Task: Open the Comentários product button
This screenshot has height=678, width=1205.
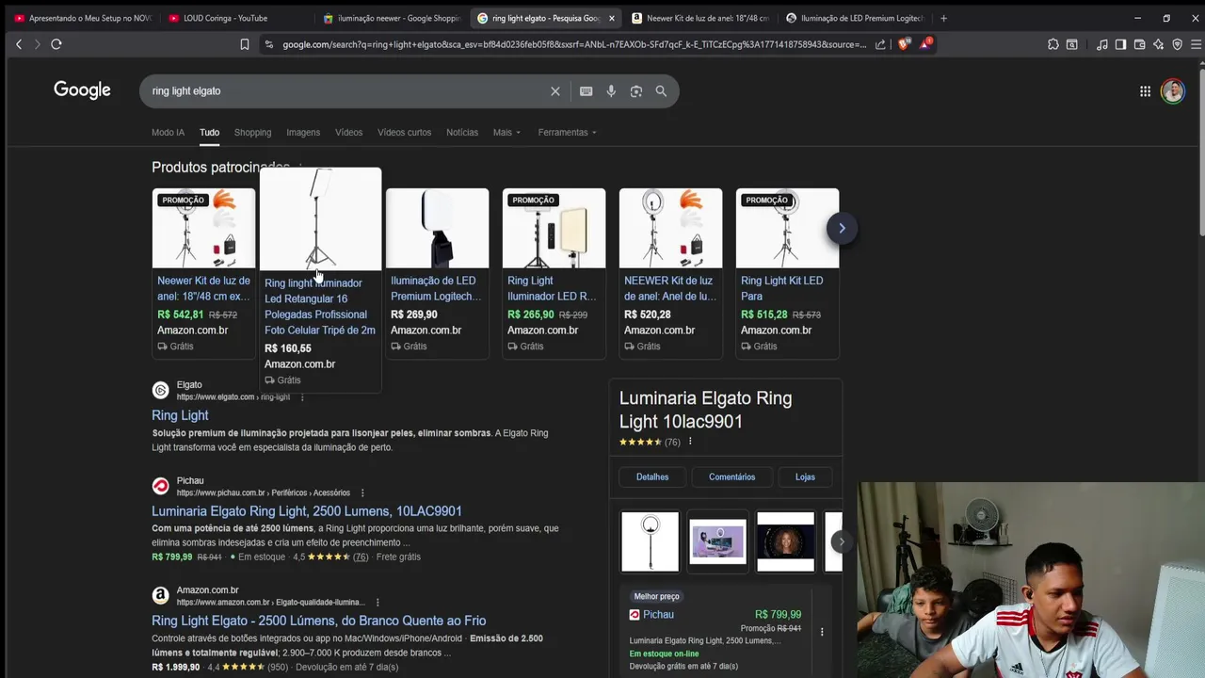Action: 731,477
